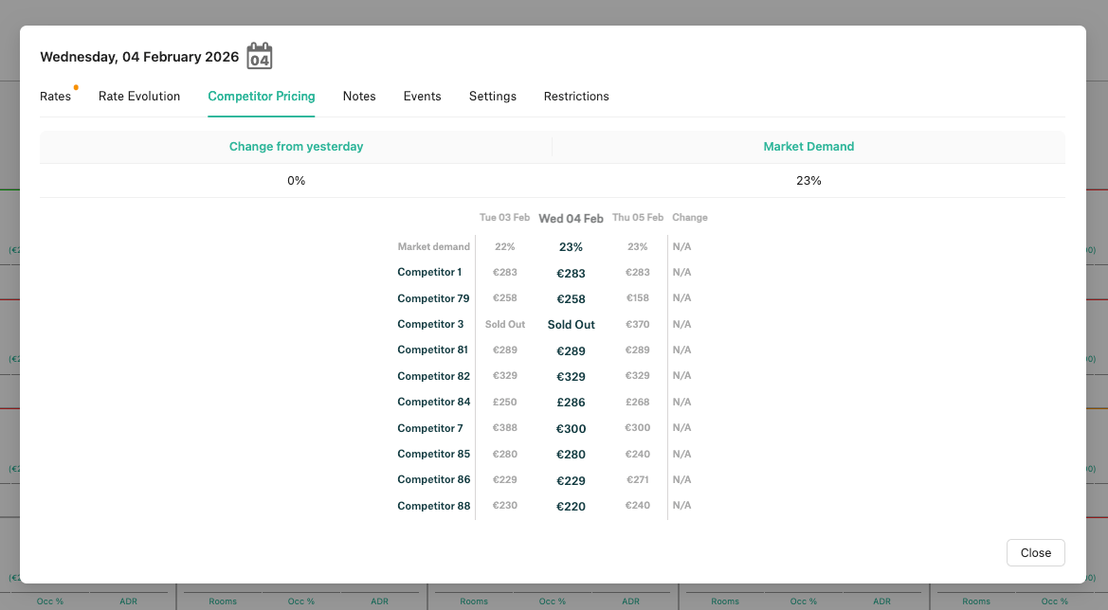Click Competitor 7 Wednesday price €300

[x=571, y=428]
